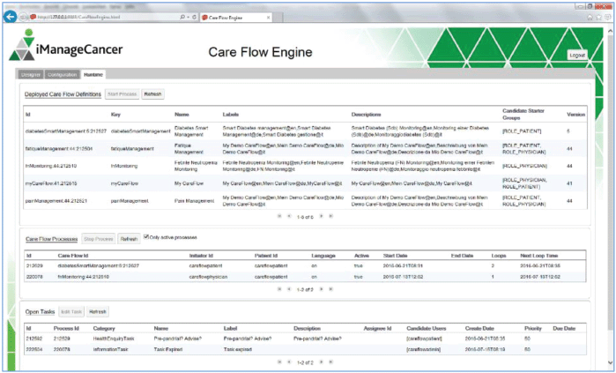Go back with the browser back arrow
This screenshot has height=373, width=616.
(11, 17)
